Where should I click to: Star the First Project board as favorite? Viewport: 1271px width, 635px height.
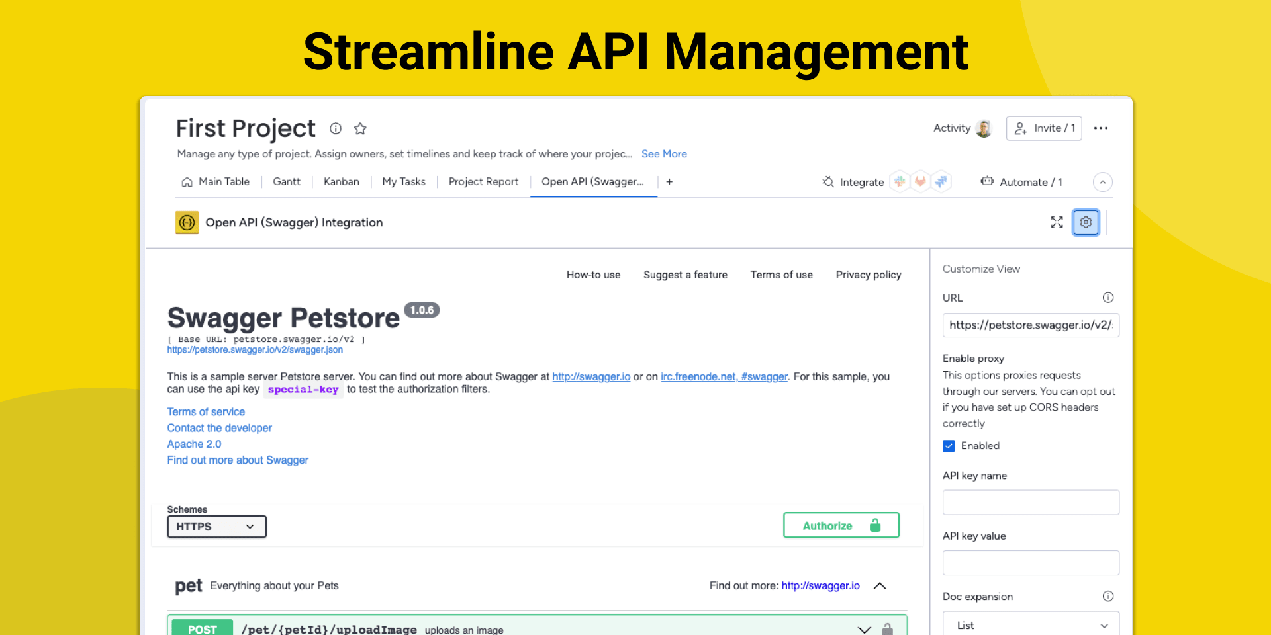(x=360, y=128)
